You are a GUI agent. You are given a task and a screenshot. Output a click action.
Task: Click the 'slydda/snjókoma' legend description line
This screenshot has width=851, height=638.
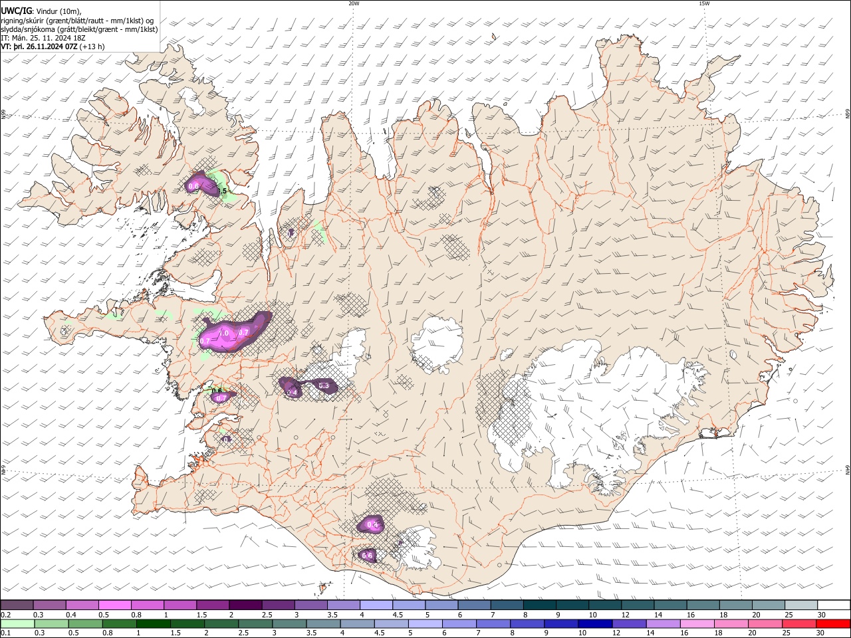(x=79, y=29)
